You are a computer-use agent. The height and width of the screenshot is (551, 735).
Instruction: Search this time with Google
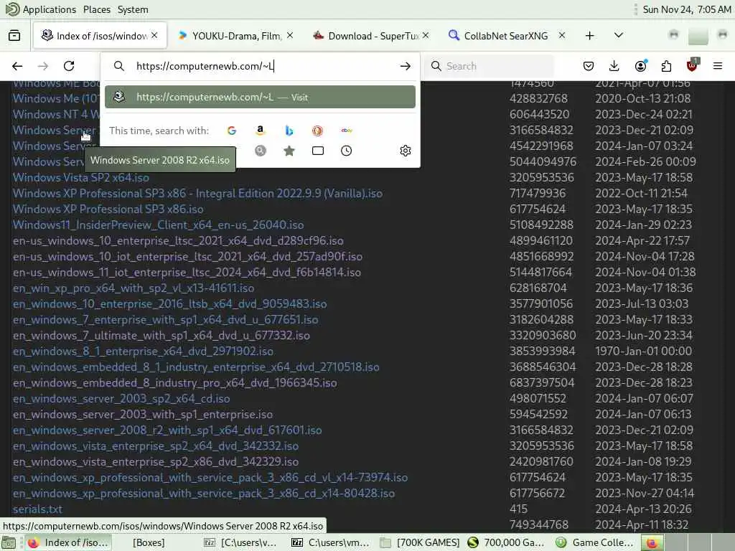pos(232,131)
